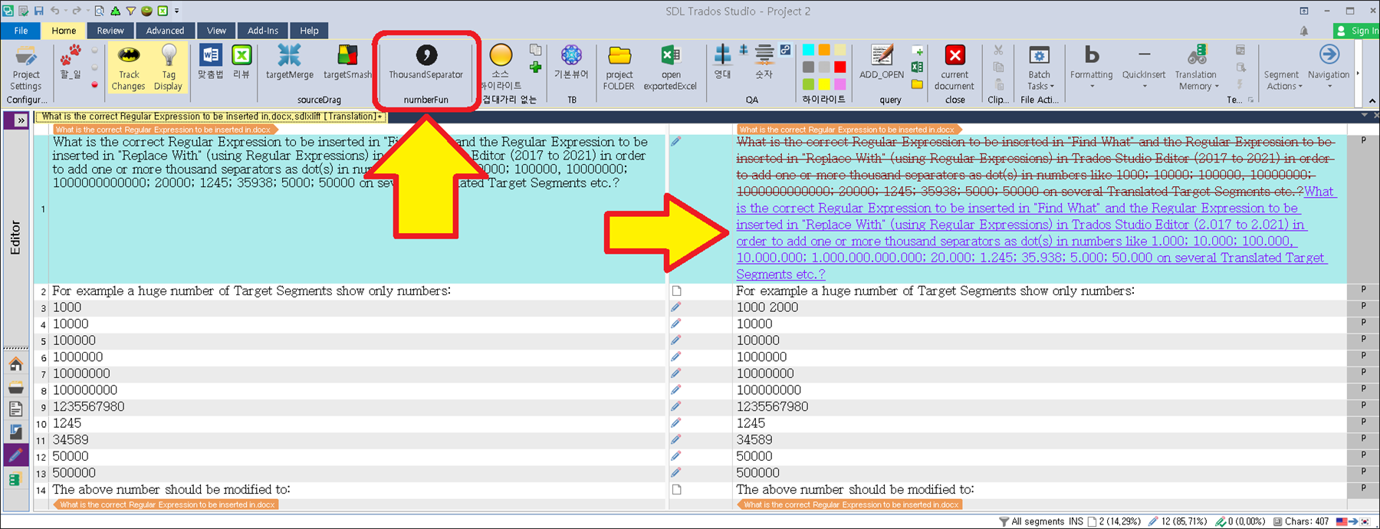Open the Files view in sidebar
The width and height of the screenshot is (1380, 529).
pos(15,409)
